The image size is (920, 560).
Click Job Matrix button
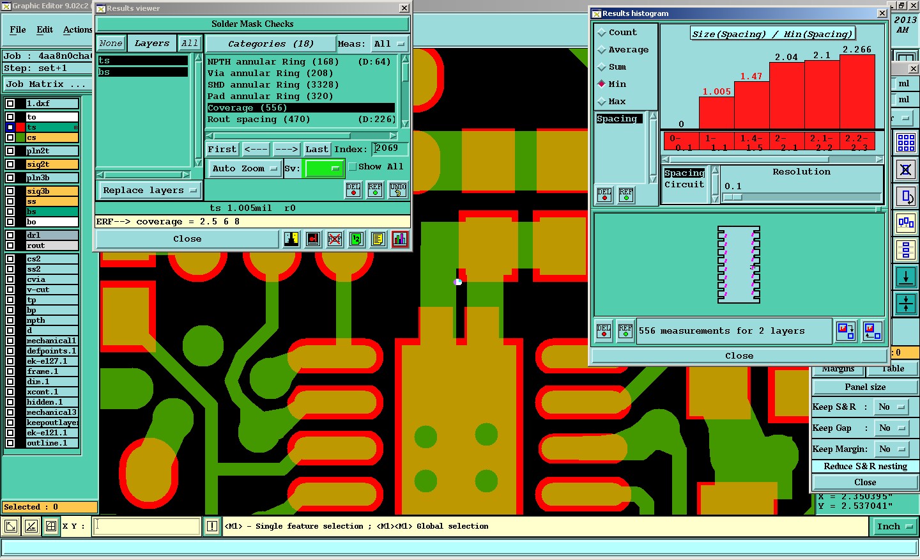49,84
